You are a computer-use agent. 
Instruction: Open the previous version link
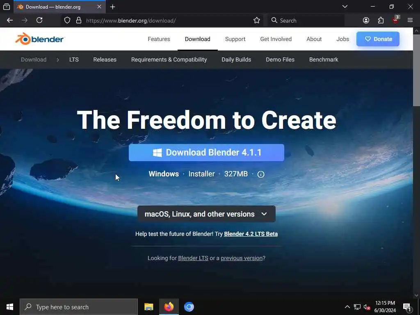[x=242, y=258]
